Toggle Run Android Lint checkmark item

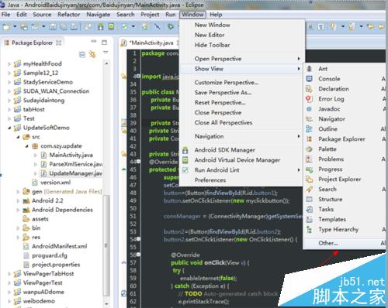pyautogui.click(x=217, y=170)
